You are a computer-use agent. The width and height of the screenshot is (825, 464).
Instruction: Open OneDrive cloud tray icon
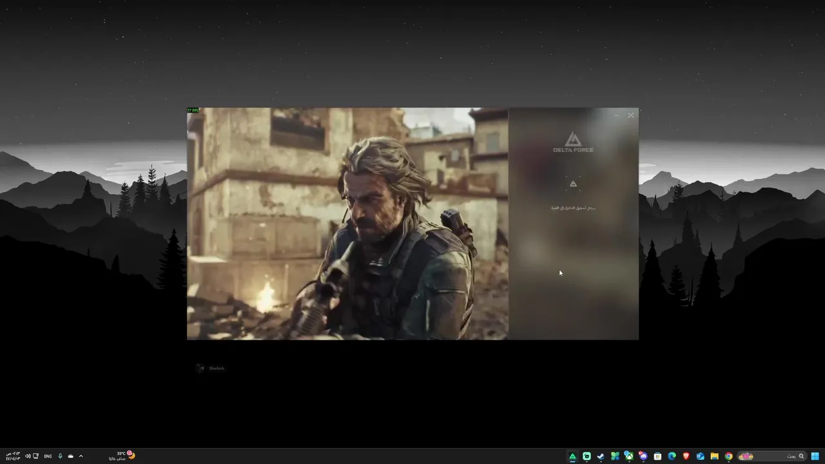70,456
